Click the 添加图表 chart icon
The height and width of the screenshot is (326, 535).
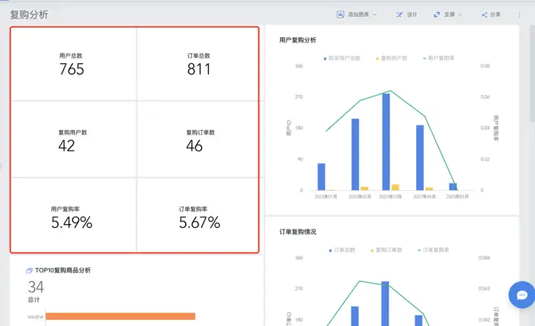point(340,14)
